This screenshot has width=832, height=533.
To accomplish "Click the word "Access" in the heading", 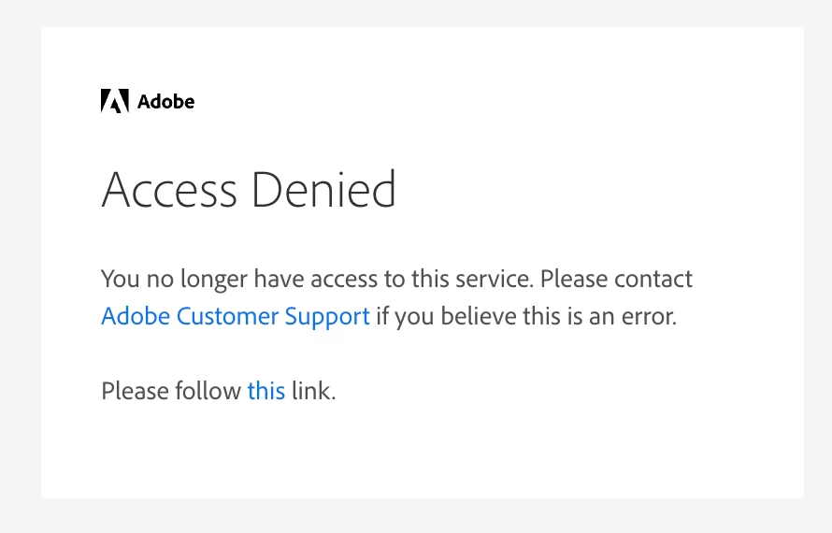I will click(x=169, y=190).
